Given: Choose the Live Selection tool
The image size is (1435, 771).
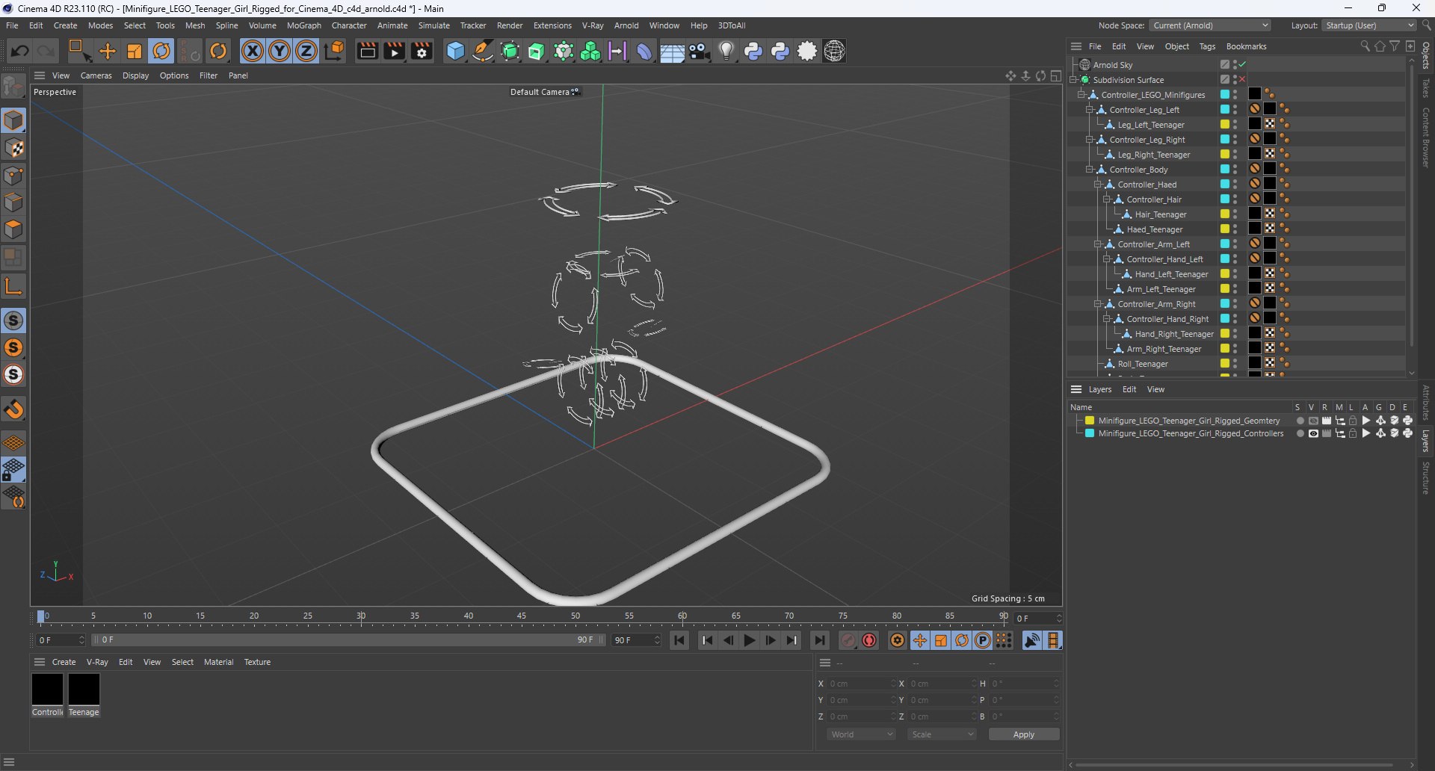Looking at the screenshot, I should 79,51.
